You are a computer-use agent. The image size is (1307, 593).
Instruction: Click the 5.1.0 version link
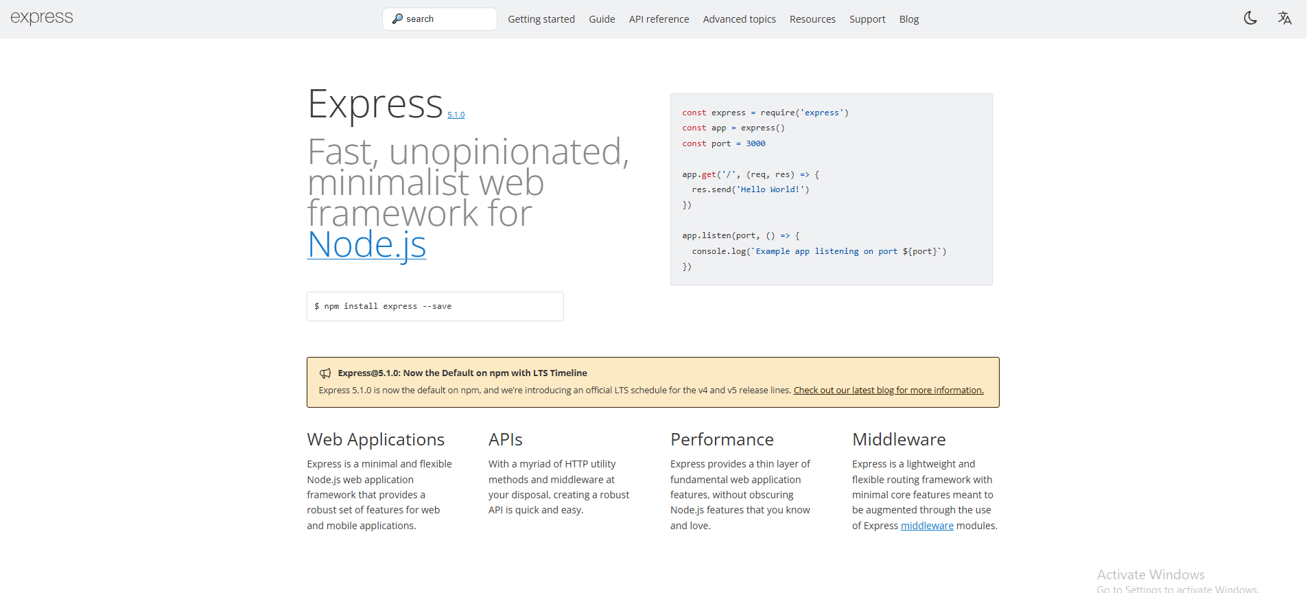tap(456, 115)
